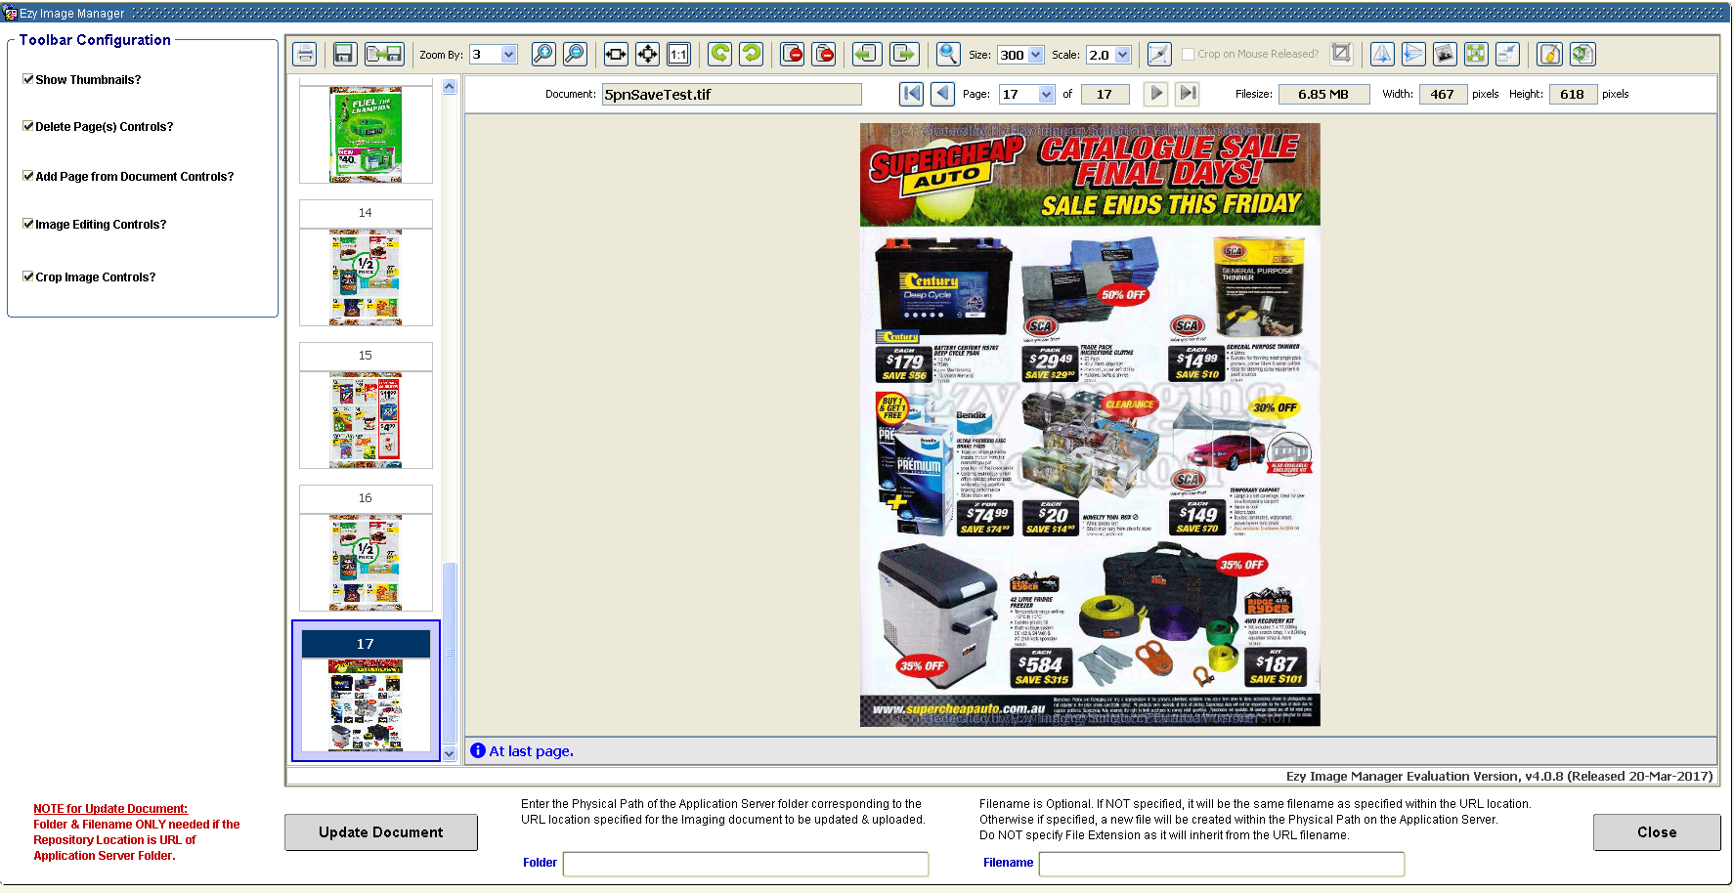Click the thumbnail list scrollbar thumb
Viewport: 1734px width, 893px height.
[x=450, y=654]
